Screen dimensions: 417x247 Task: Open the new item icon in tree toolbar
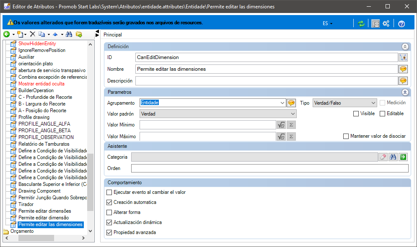(20, 34)
